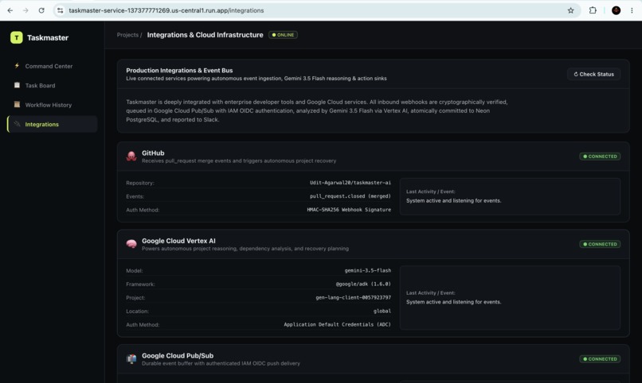Click the Task Board clipboard icon

click(17, 85)
